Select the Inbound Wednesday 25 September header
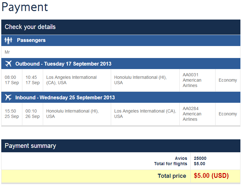The height and width of the screenshot is (186, 242). coord(121,97)
